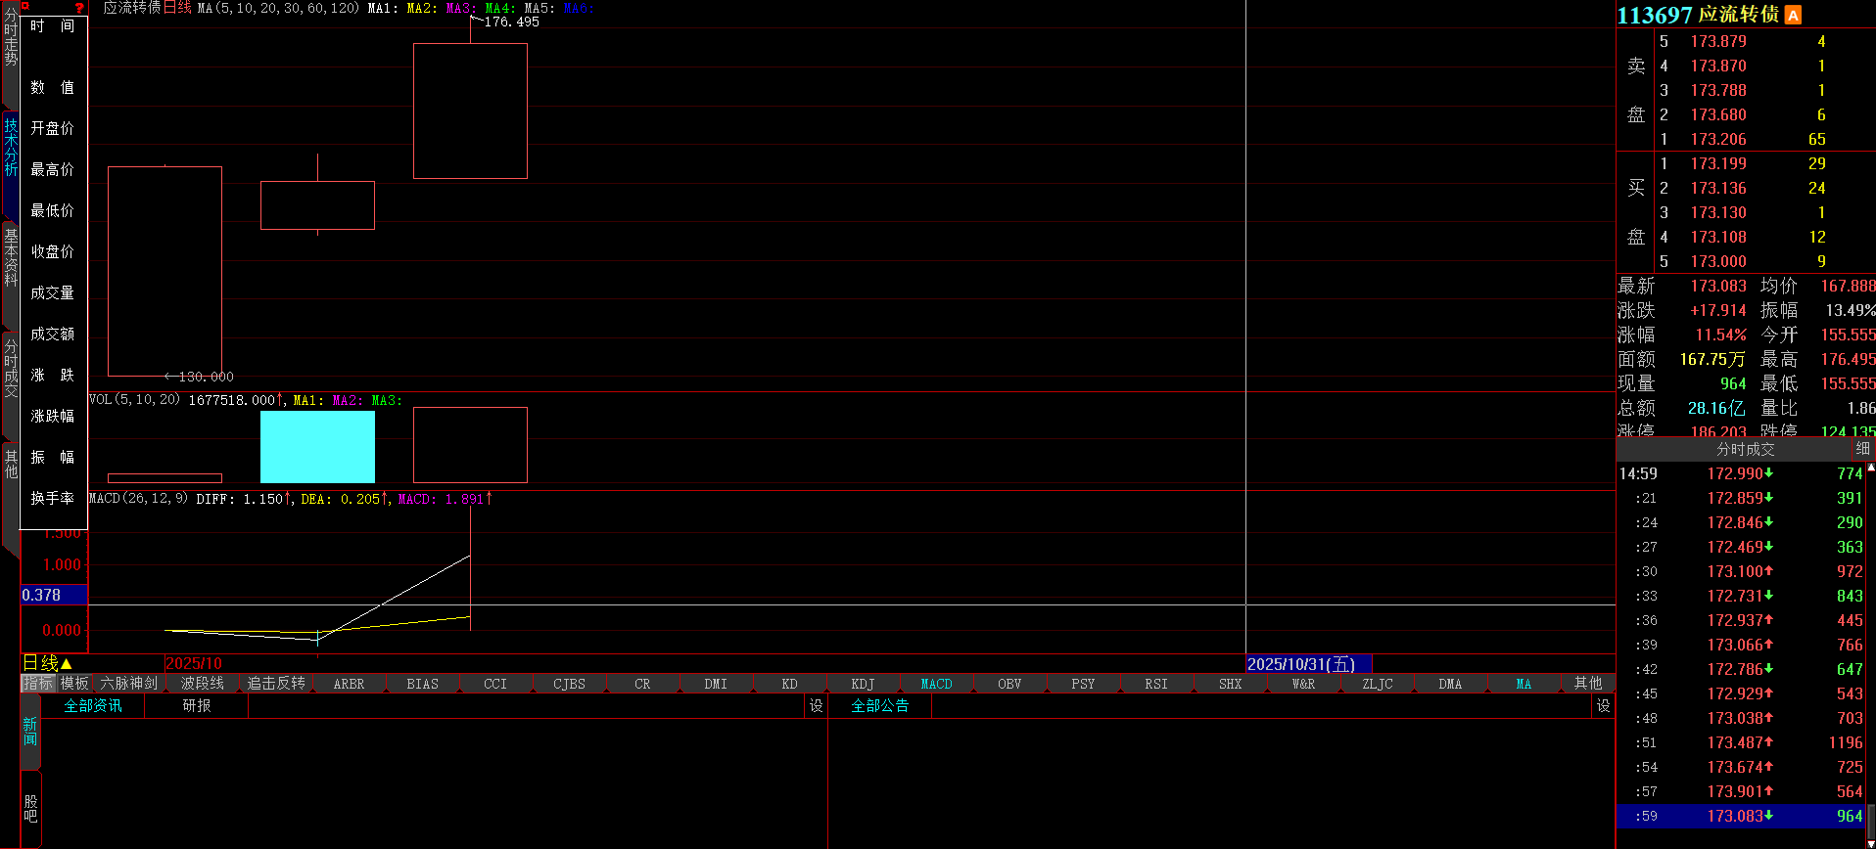Select the 追击反转 indicator
Viewport: 1876px width, 849px height.
point(276,684)
